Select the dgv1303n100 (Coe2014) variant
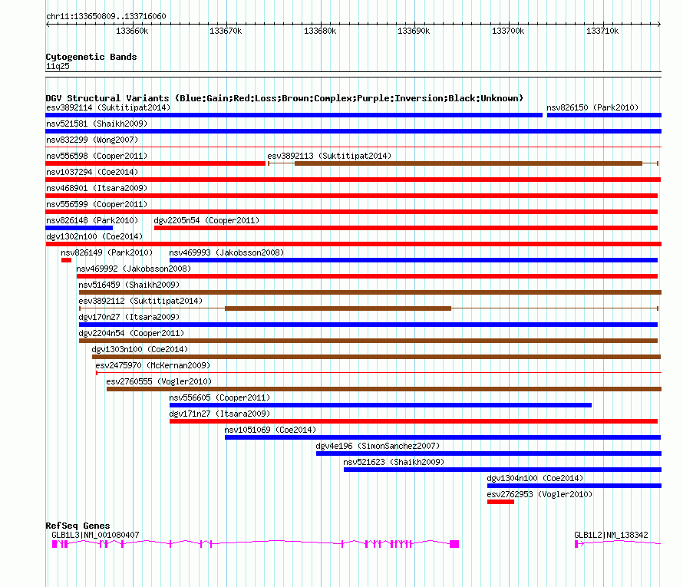Image resolution: width=683 pixels, height=587 pixels. (376, 357)
